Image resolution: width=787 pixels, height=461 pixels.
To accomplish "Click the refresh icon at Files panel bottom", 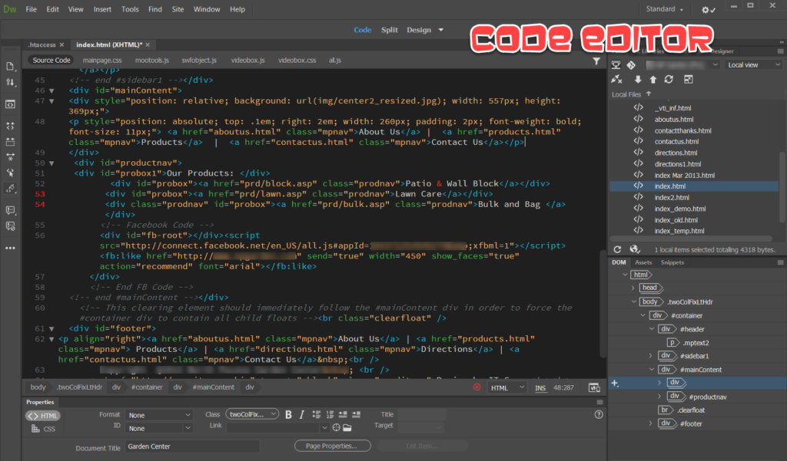I will [x=617, y=249].
